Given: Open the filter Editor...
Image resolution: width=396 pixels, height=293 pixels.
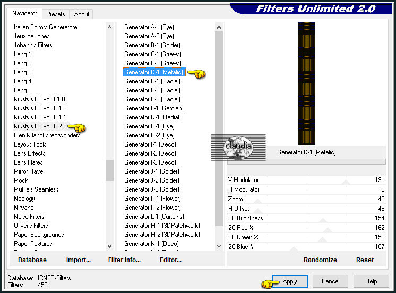Looking at the screenshot, I should (x=170, y=260).
